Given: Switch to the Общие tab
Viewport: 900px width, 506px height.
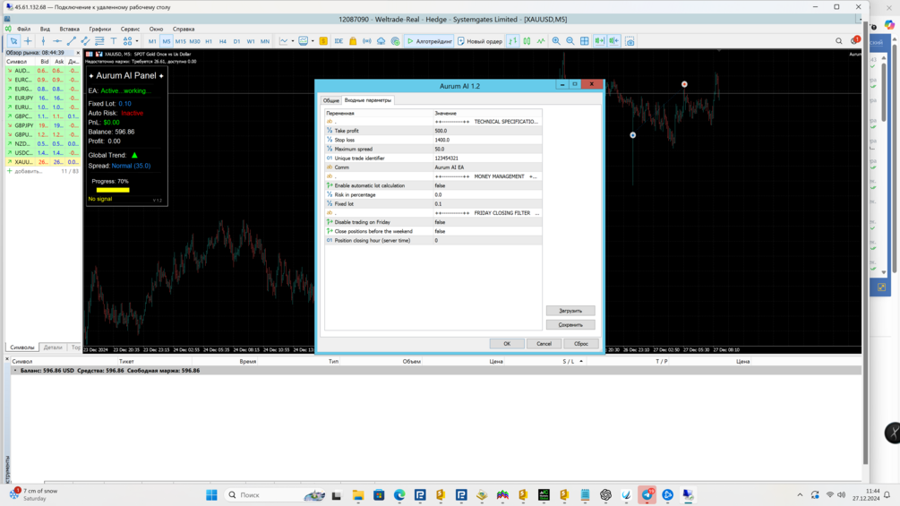Looking at the screenshot, I should [x=331, y=100].
